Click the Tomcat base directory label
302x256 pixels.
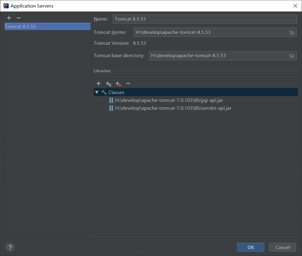click(119, 56)
